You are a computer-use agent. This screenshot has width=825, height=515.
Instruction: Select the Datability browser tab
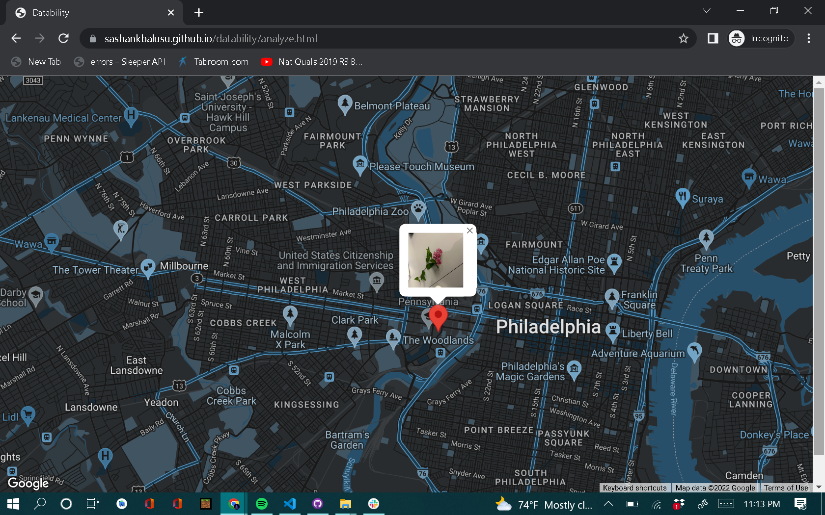tap(94, 13)
